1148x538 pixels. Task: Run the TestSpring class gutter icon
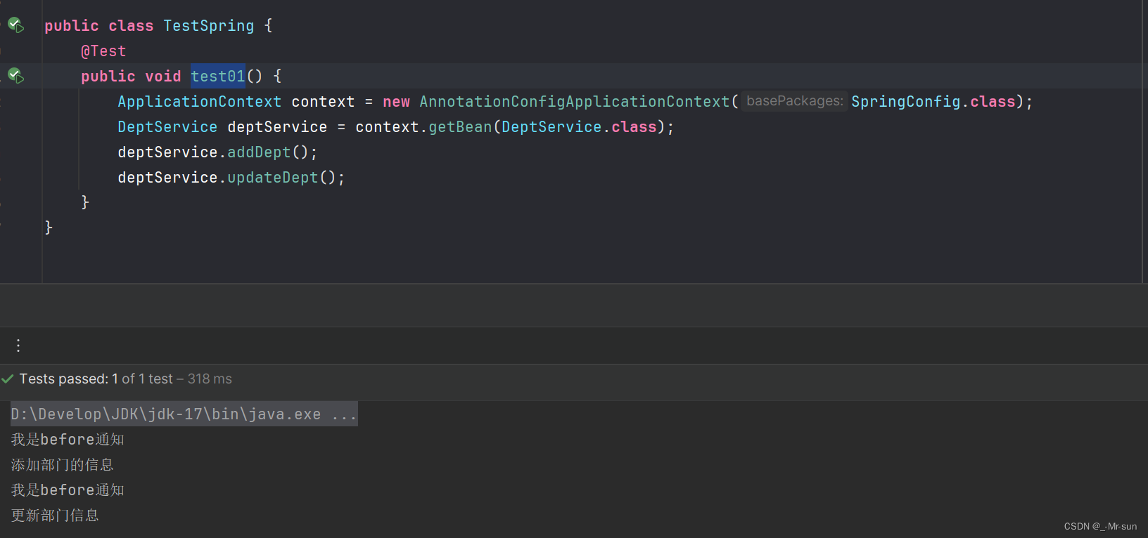tap(15, 25)
